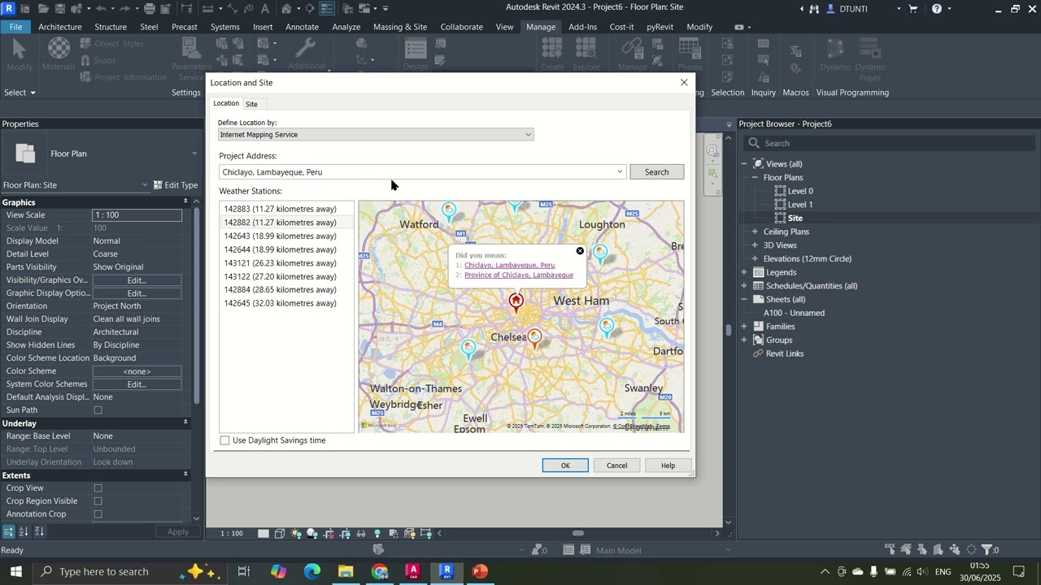Switch to the Site tab in dialog
This screenshot has height=585, width=1041.
pos(251,104)
